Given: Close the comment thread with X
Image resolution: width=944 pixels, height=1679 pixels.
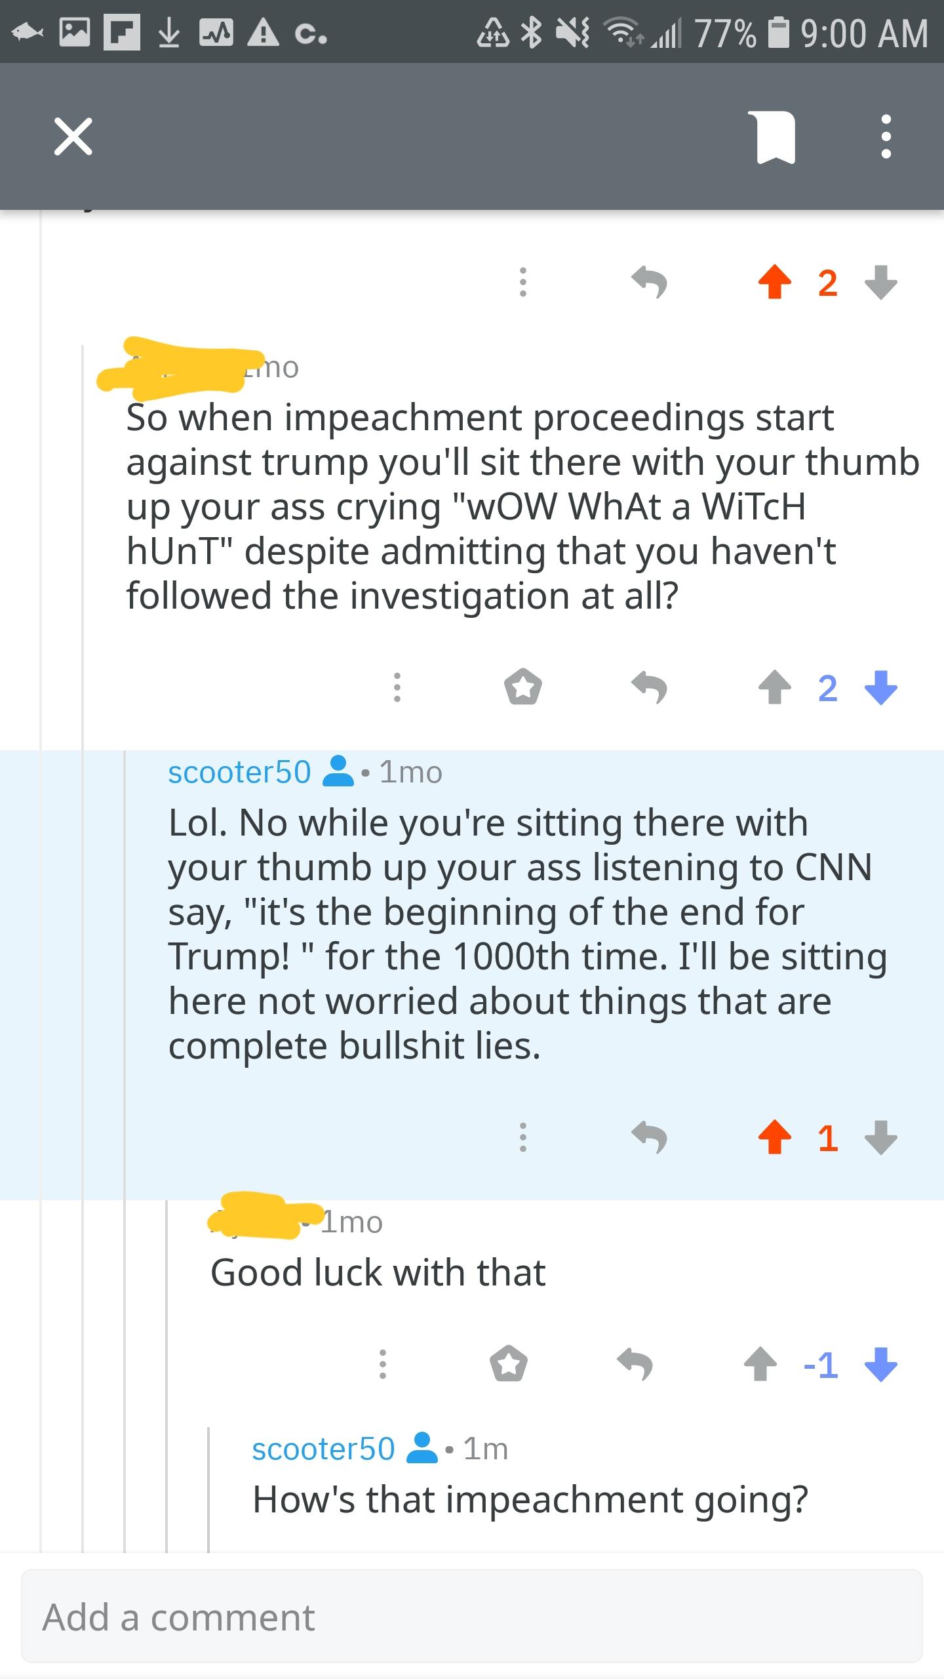Looking at the screenshot, I should tap(73, 136).
